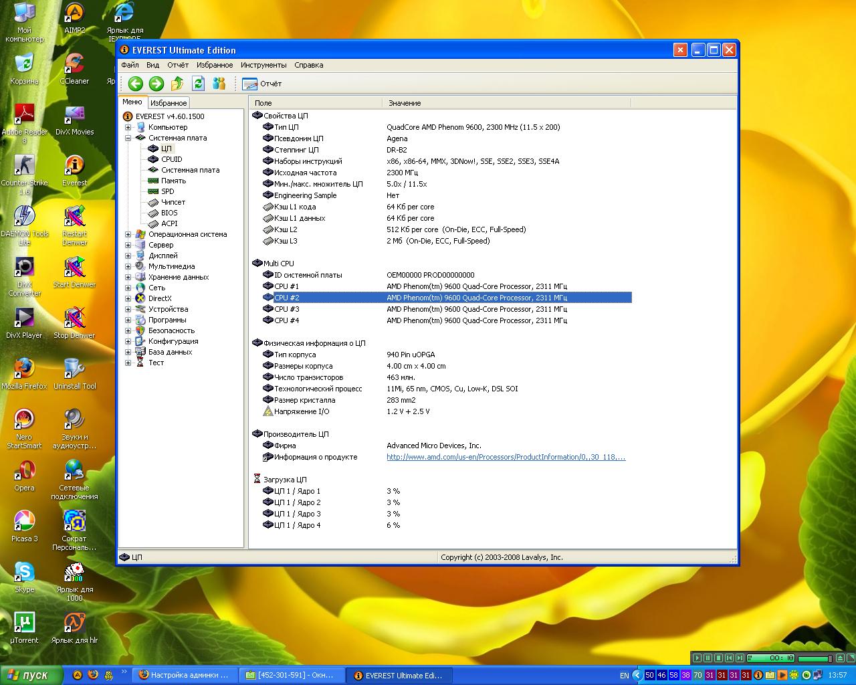Viewport: 856px width, 685px height.
Task: Switch to the [452-301-591] taskbar window
Action: (x=292, y=676)
